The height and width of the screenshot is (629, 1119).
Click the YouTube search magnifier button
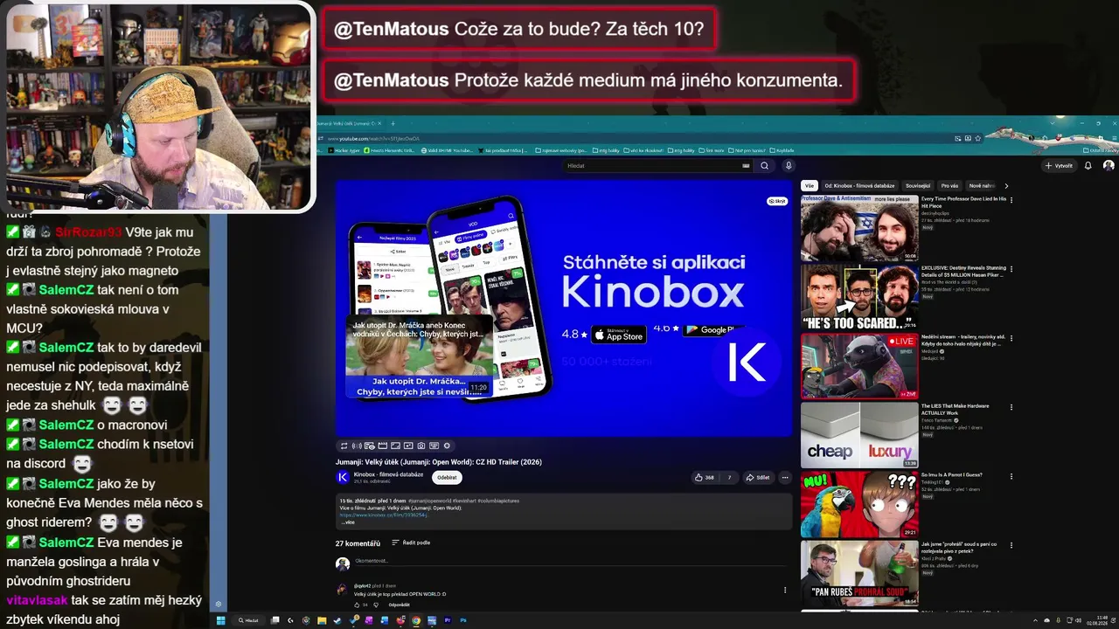click(764, 166)
